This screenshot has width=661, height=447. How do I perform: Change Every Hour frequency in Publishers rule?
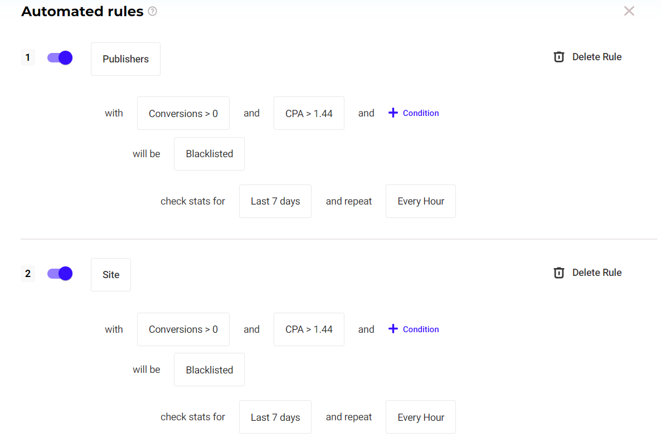(x=421, y=201)
